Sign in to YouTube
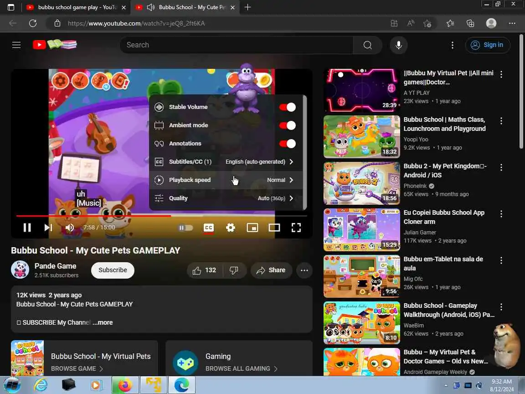Image resolution: width=525 pixels, height=394 pixels. click(x=488, y=45)
